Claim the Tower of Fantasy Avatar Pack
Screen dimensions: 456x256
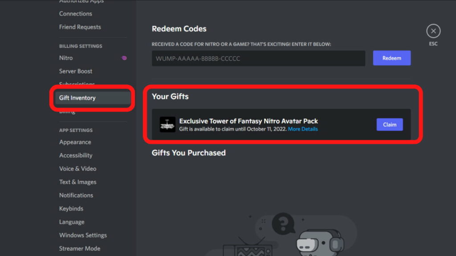[390, 124]
